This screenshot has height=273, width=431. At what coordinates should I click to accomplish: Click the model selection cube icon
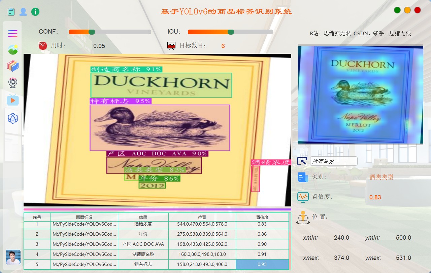coord(13,118)
